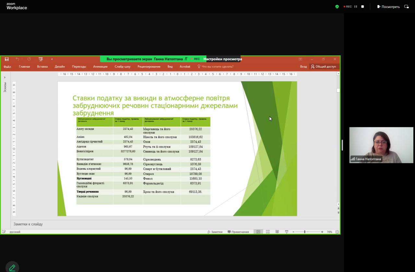Screen dimensions: 415x272
Task: Expand the Эскизы thumbnails pane
Action: click(5, 77)
